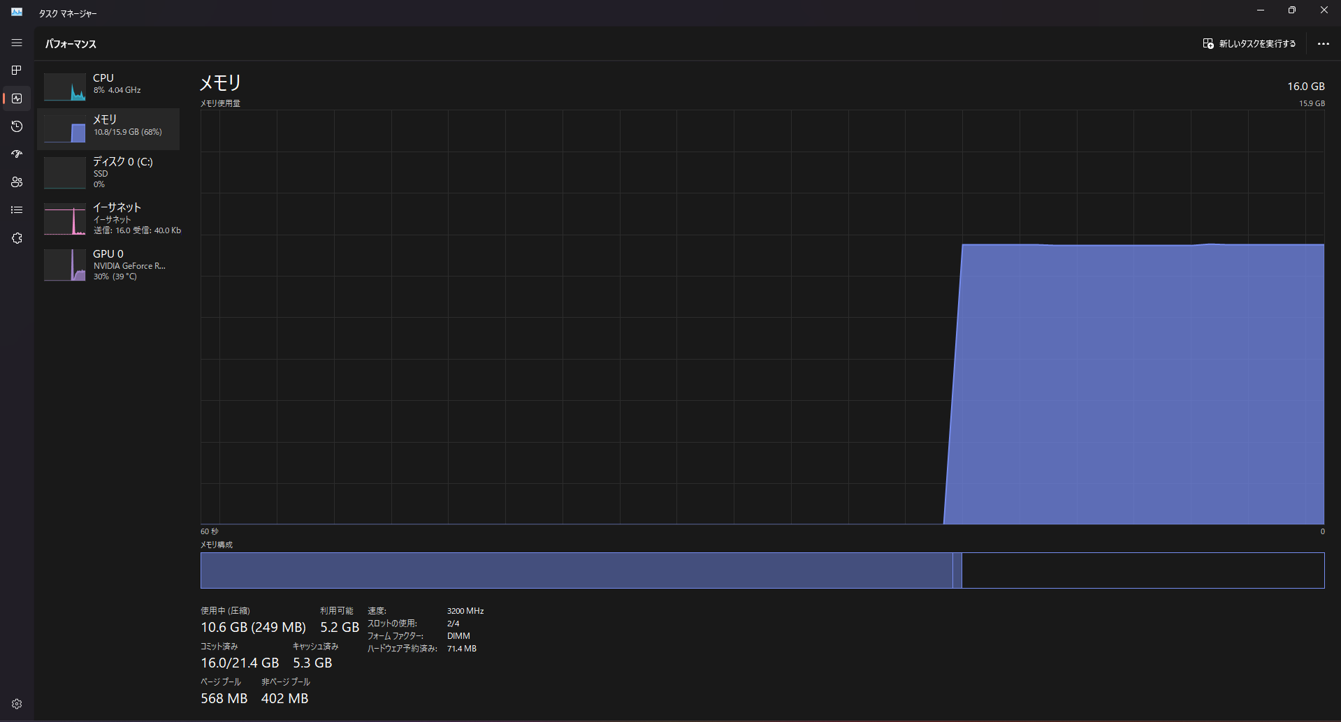Select the GPU 0 performance item

tap(108, 265)
